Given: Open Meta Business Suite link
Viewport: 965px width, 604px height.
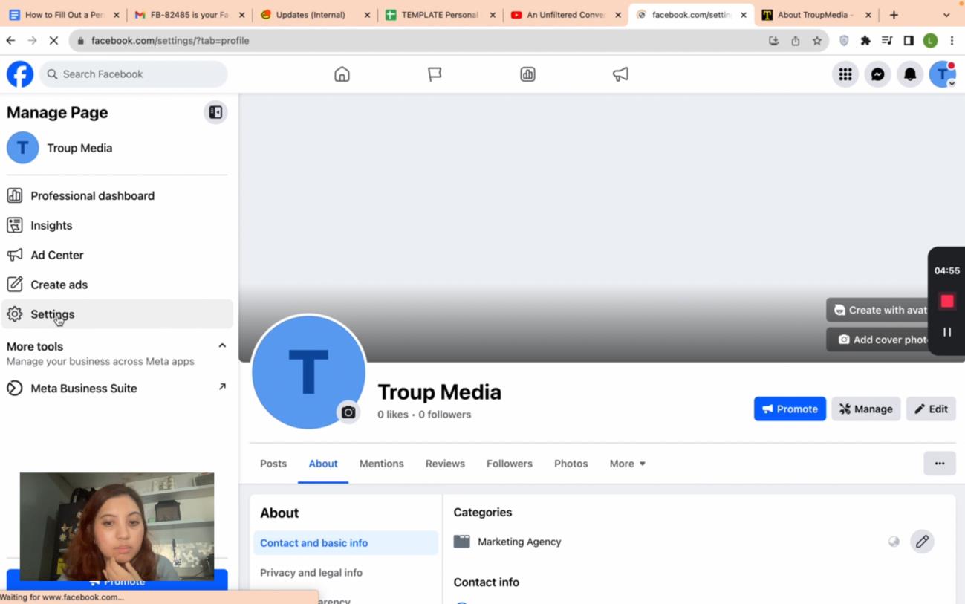Looking at the screenshot, I should pos(83,389).
